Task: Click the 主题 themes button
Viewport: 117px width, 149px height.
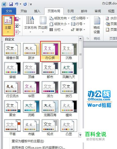Action: click(8, 26)
